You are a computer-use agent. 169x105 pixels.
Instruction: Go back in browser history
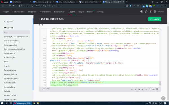pyautogui.click(x=2, y=6)
